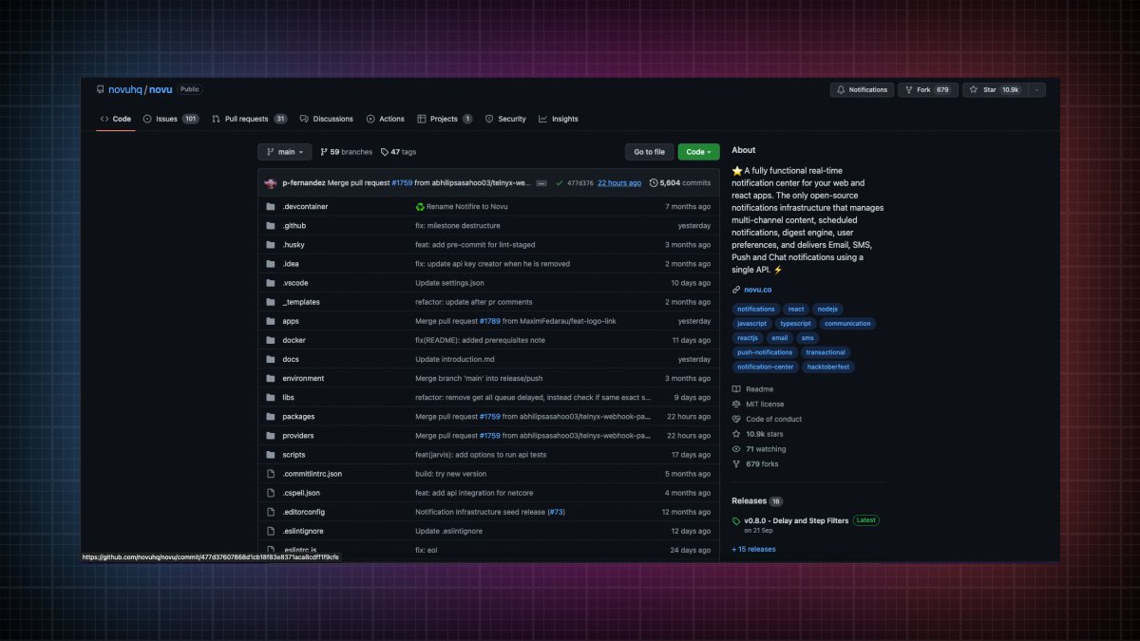
Task: Open the Actions tab
Action: (385, 119)
